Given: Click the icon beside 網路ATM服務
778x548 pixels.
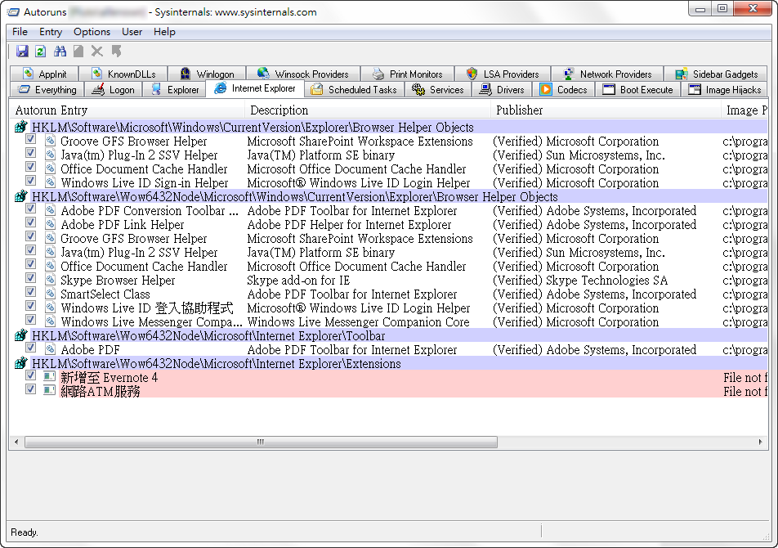Looking at the screenshot, I should [49, 390].
